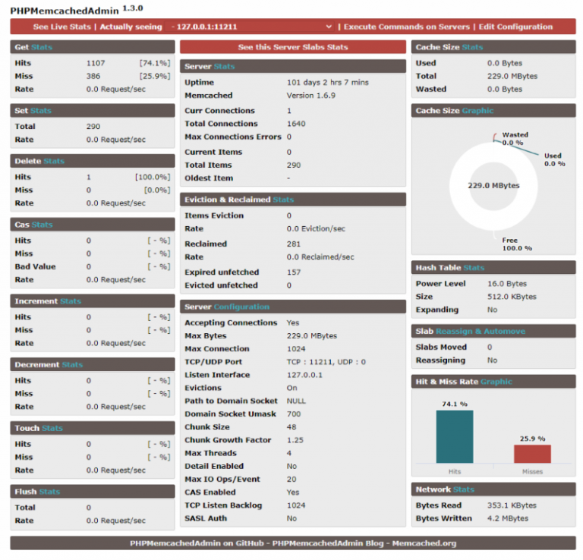Click the Chunk Growth Factor value 1.25
Viewport: 583px width, 560px height.
[x=295, y=440]
